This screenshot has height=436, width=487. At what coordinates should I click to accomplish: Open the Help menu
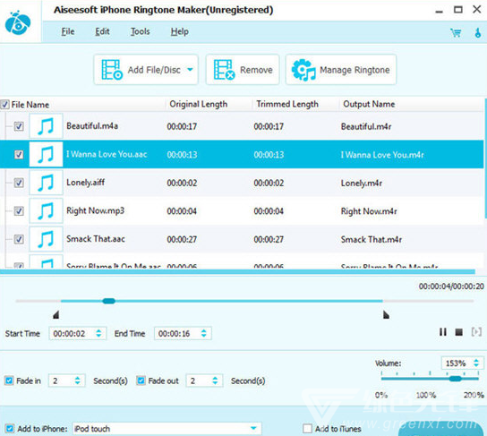[180, 31]
